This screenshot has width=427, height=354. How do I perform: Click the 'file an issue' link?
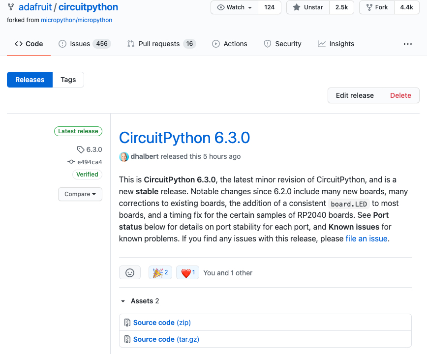click(366, 238)
